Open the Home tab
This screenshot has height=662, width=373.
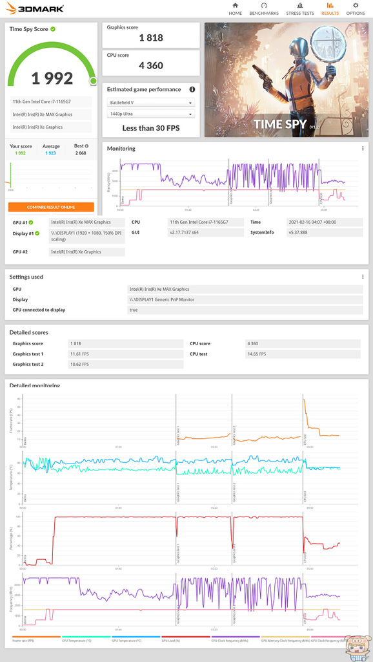[235, 9]
